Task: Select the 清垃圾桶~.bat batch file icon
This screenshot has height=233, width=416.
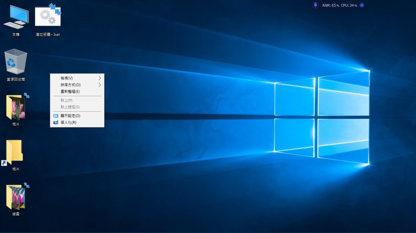Action: pyautogui.click(x=48, y=20)
